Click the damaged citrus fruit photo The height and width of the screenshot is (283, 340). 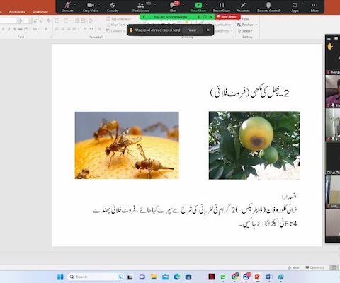[x=254, y=145]
